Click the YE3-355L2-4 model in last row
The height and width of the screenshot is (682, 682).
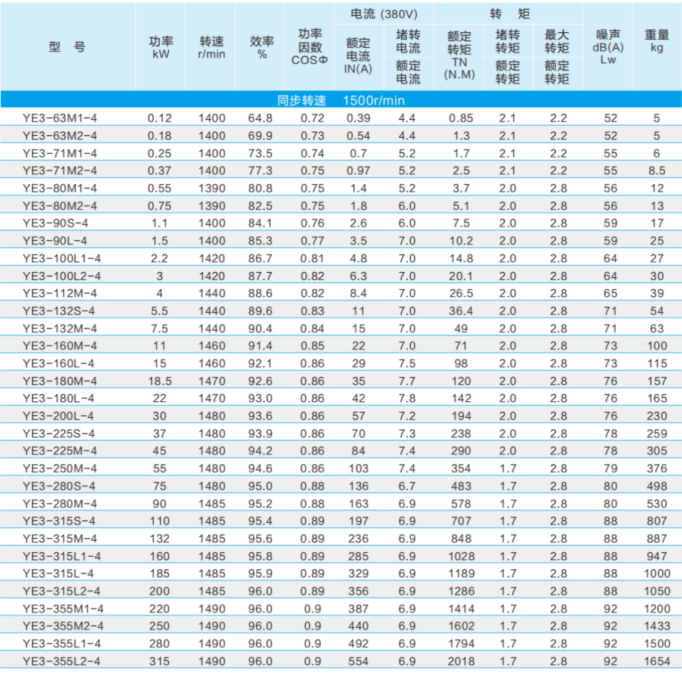click(x=62, y=661)
